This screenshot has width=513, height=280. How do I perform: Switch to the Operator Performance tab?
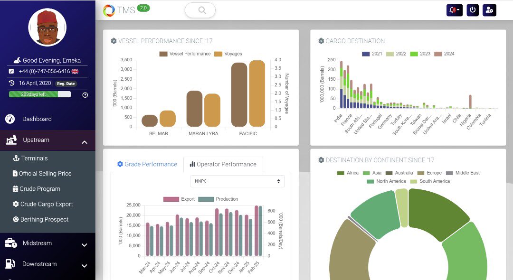tap(223, 164)
